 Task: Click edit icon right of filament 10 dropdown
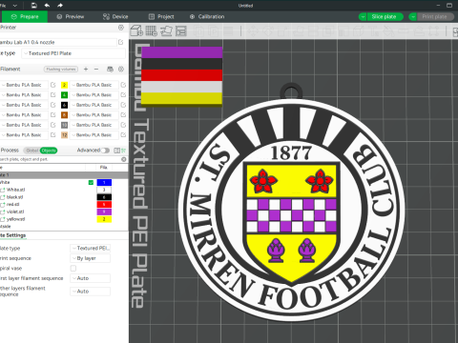tap(123, 125)
